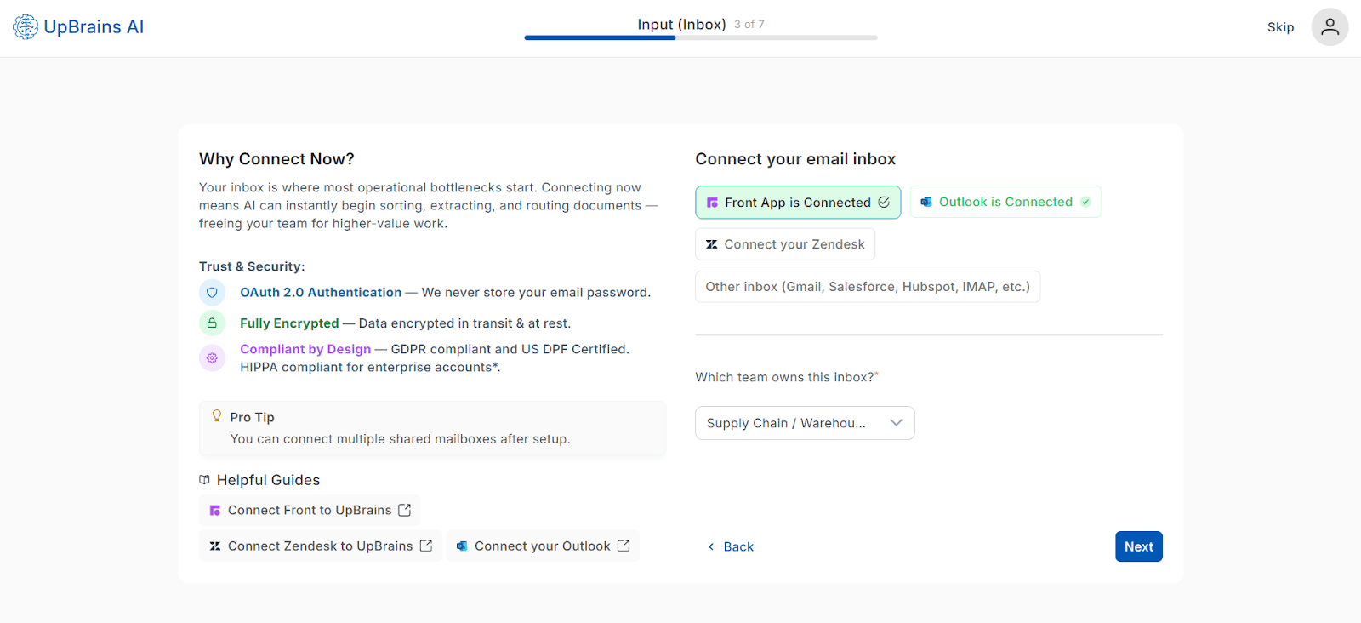Click the Front logo on Front App is Connected
The image size is (1361, 623).
click(x=713, y=203)
